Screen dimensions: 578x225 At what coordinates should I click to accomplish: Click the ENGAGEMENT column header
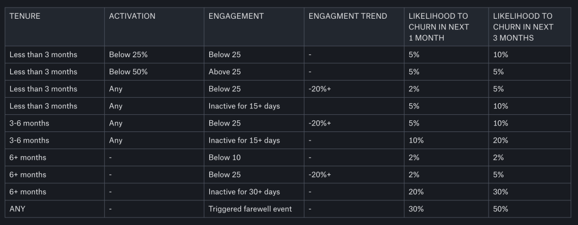tap(236, 16)
